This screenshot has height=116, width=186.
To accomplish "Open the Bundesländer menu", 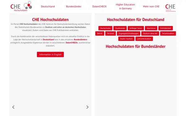I will click(x=74, y=6).
